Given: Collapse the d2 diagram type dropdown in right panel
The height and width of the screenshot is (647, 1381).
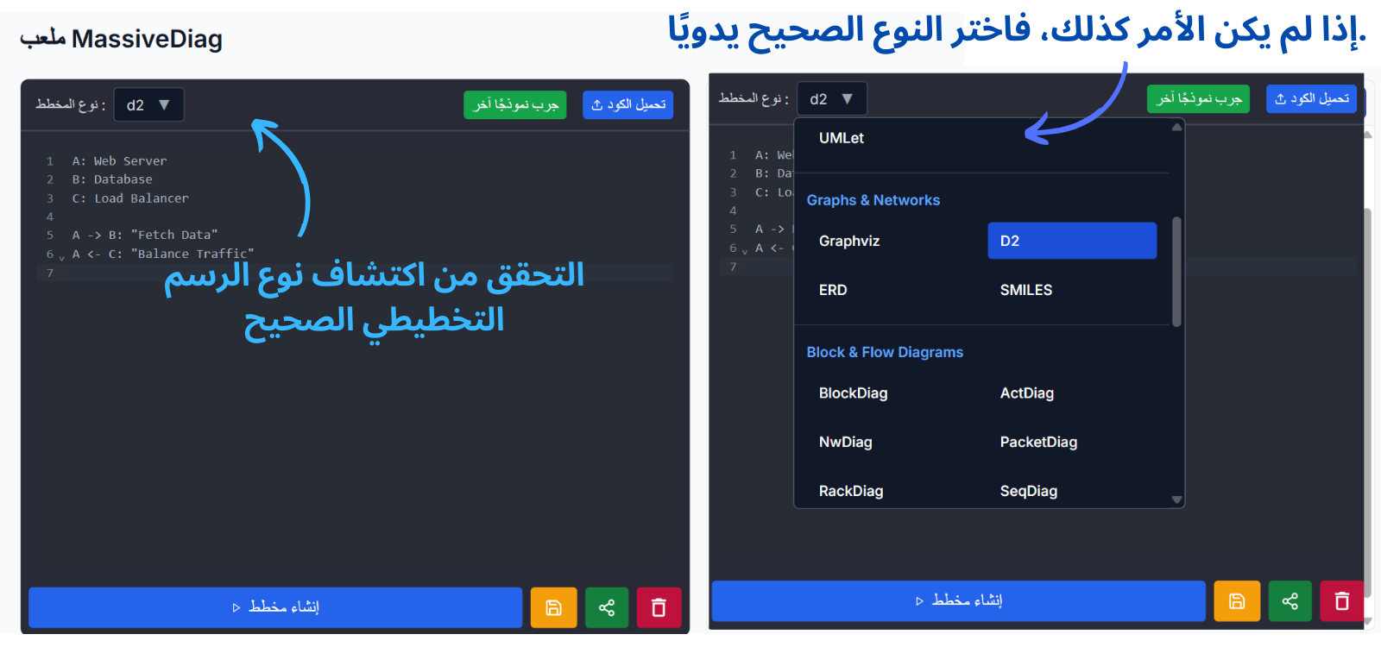Looking at the screenshot, I should pos(831,99).
